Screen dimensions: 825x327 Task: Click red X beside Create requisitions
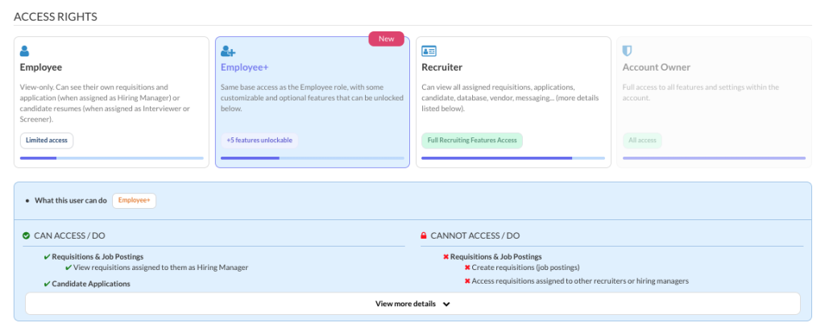[x=467, y=268]
